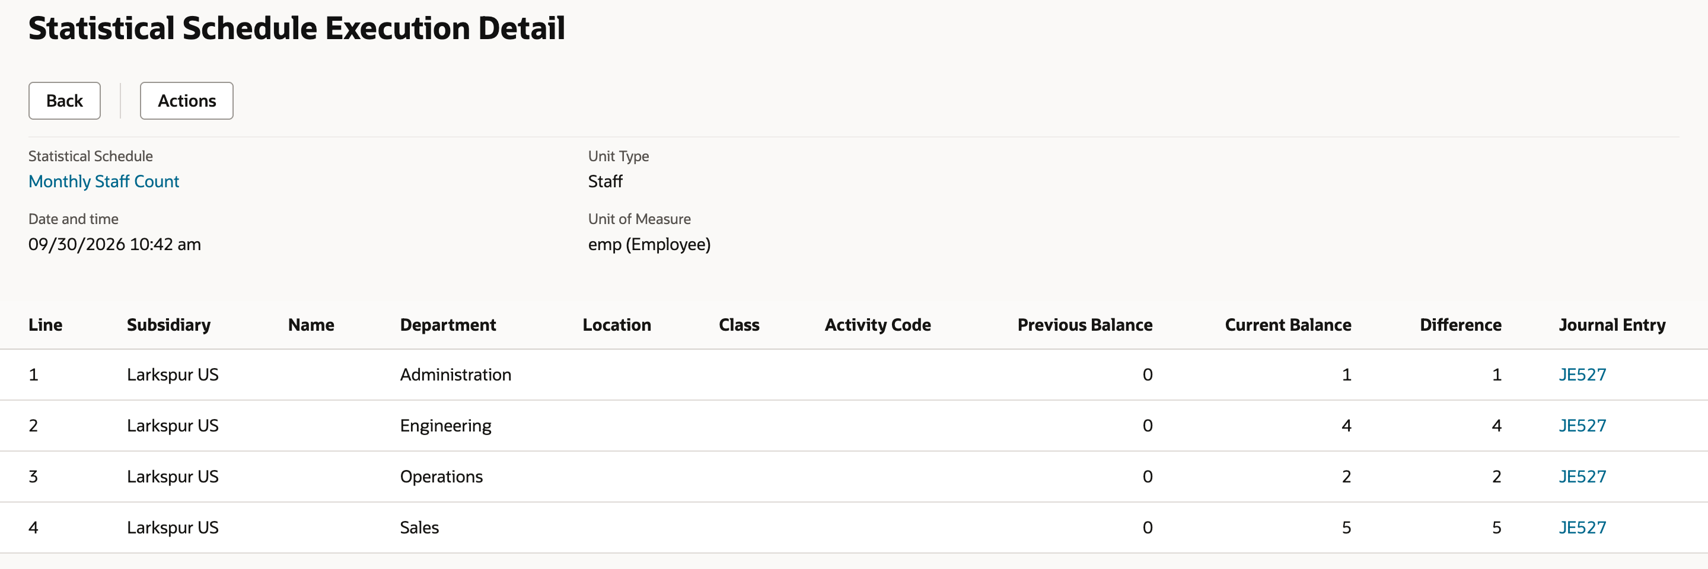Open the Actions menu button
The height and width of the screenshot is (569, 1708).
(186, 101)
